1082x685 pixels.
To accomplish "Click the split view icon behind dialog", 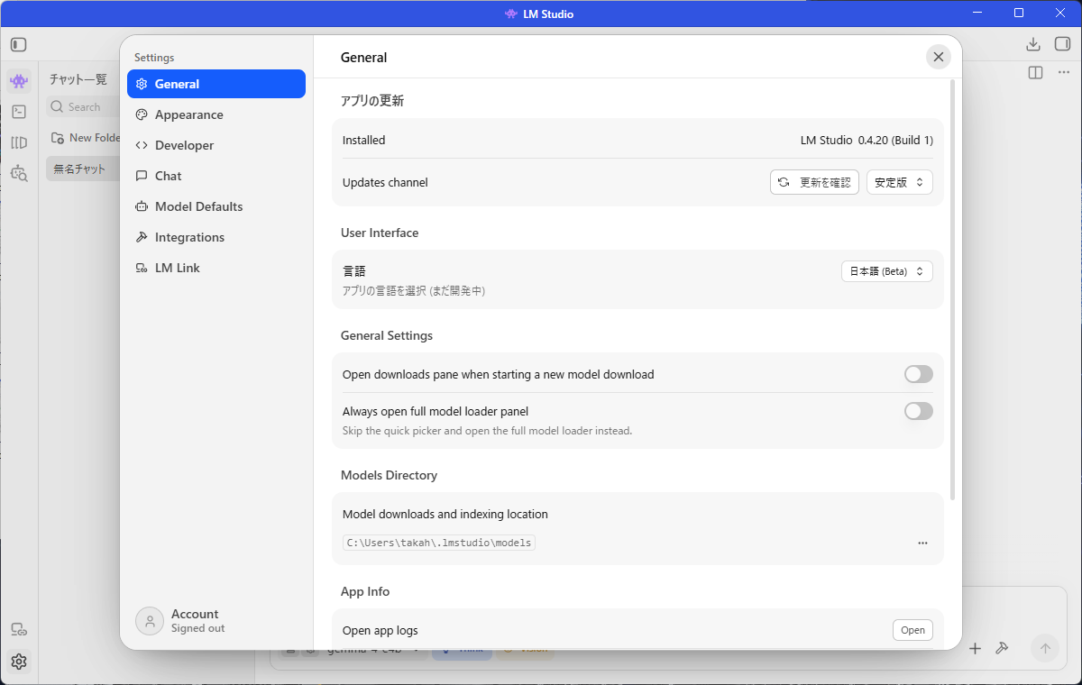I will coord(1036,72).
